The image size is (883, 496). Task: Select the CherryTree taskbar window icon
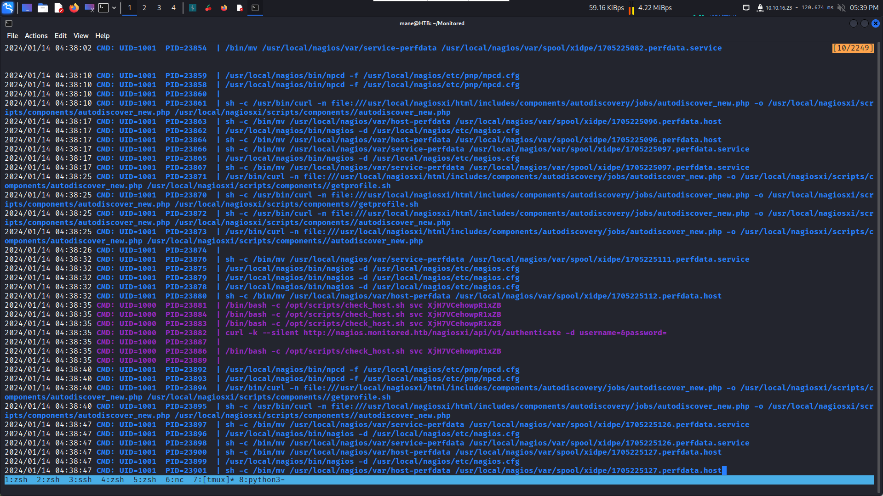point(208,8)
